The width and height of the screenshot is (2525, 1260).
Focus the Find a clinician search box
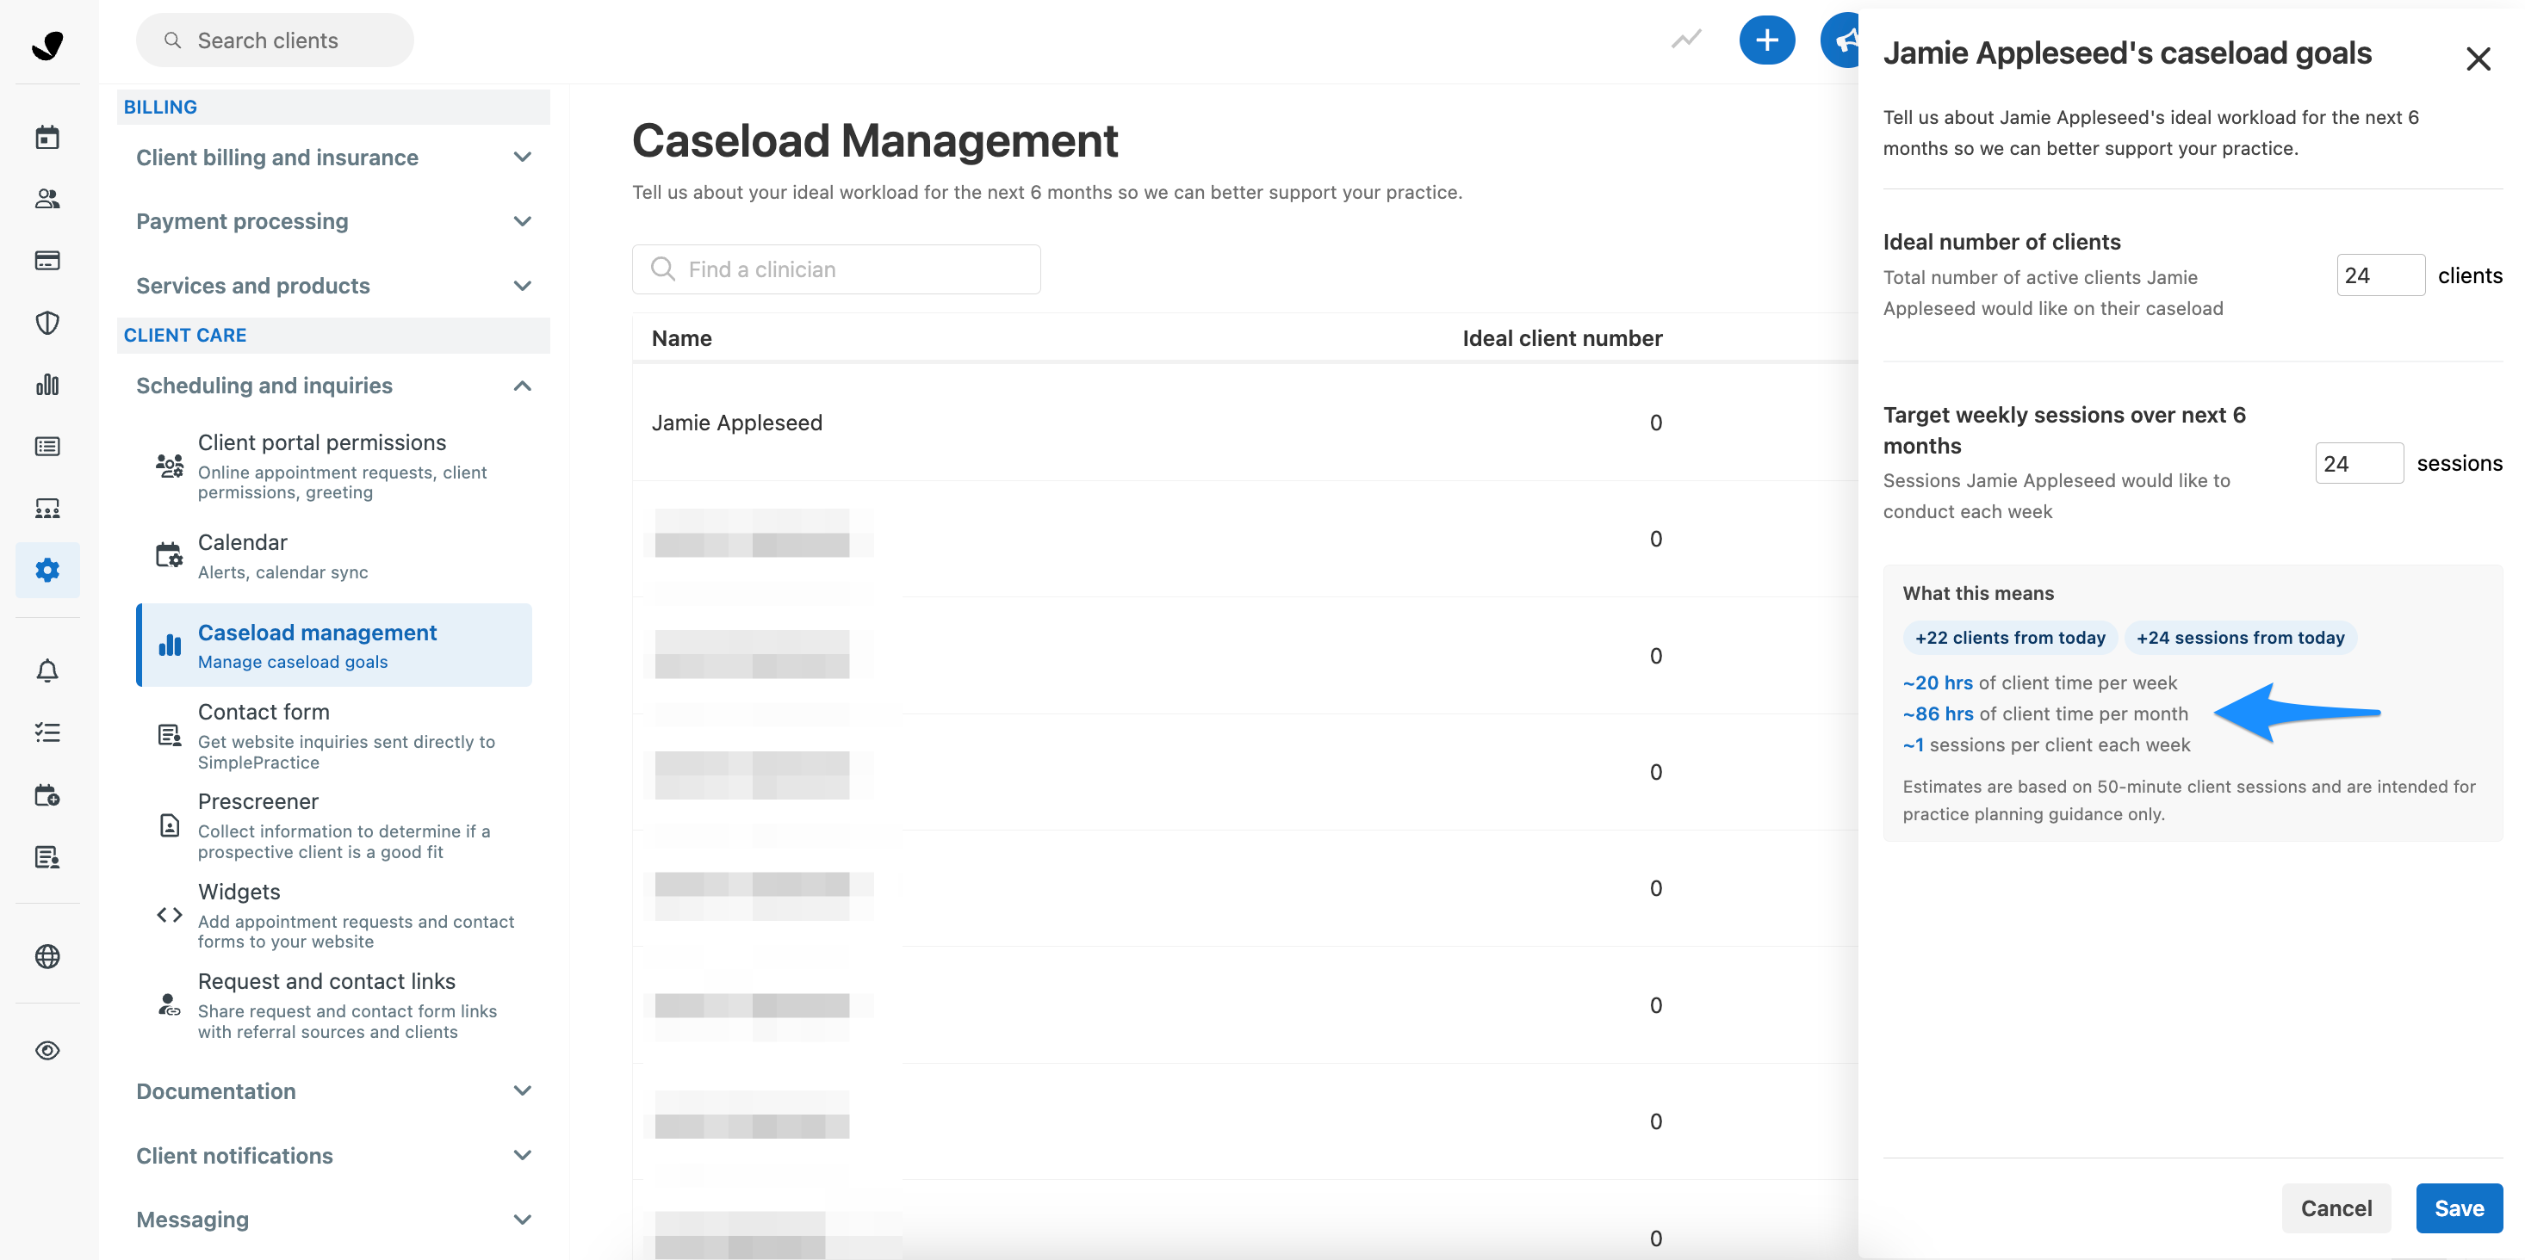pyautogui.click(x=836, y=269)
